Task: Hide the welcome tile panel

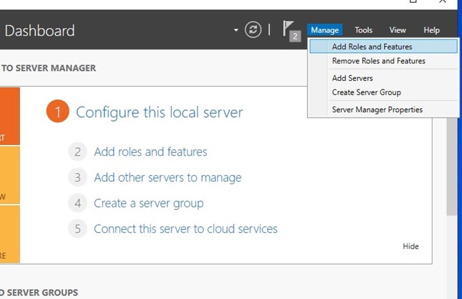Action: point(411,246)
